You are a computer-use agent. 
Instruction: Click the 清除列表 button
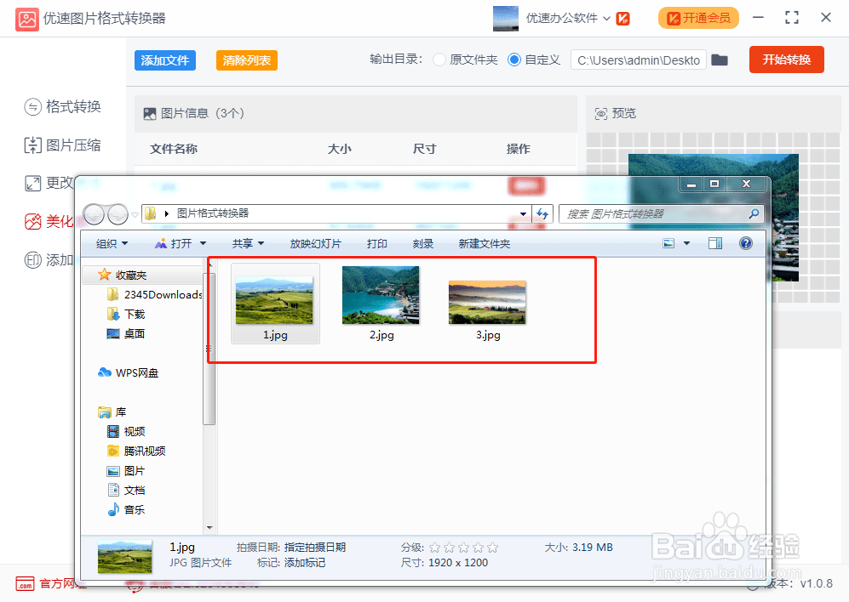tap(247, 60)
